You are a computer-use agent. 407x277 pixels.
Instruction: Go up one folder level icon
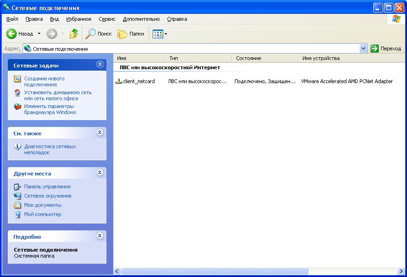pyautogui.click(x=74, y=34)
